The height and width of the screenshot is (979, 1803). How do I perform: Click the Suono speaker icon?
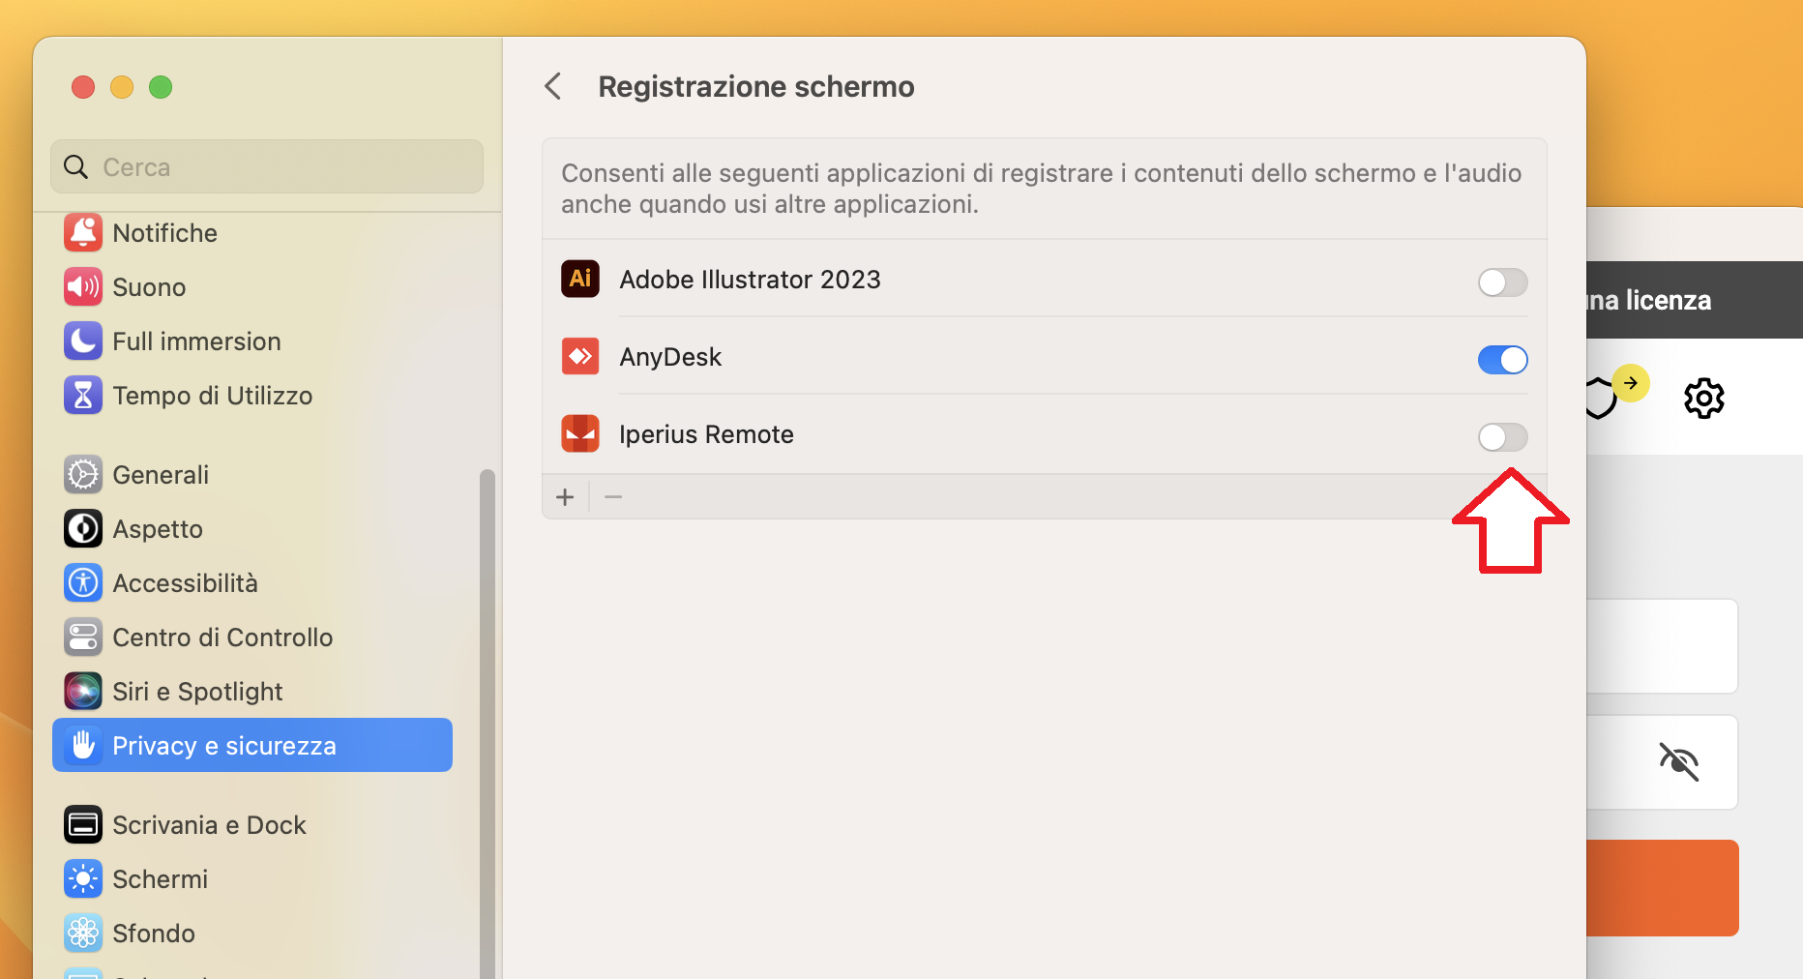tap(83, 287)
